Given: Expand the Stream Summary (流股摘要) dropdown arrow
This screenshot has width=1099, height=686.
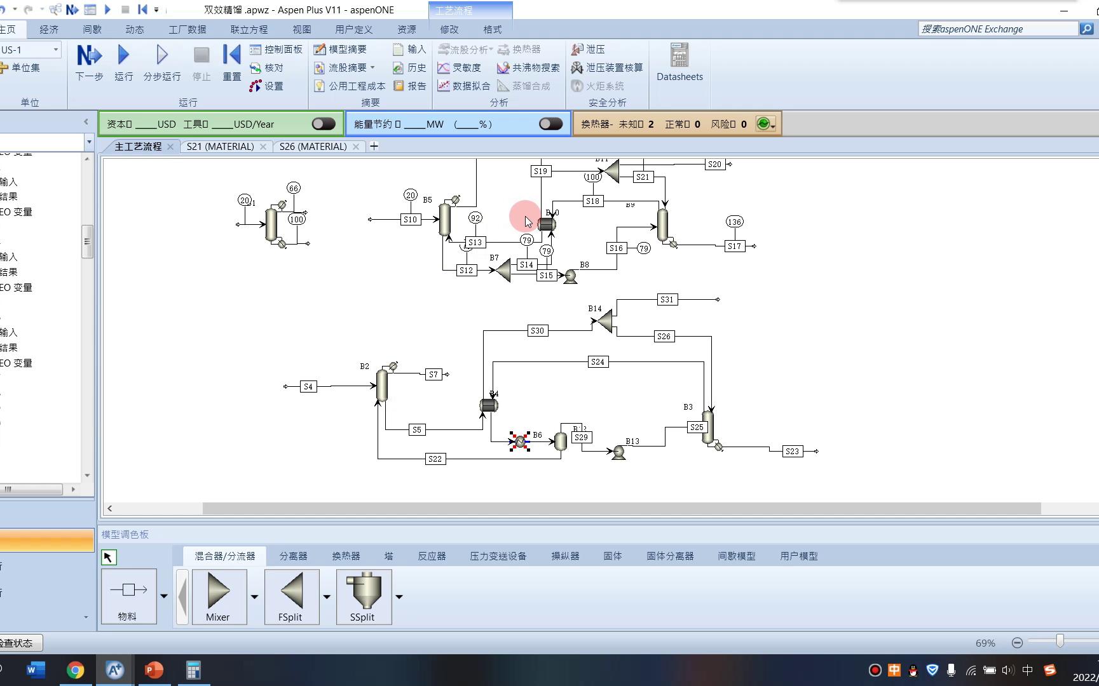Looking at the screenshot, I should point(372,67).
